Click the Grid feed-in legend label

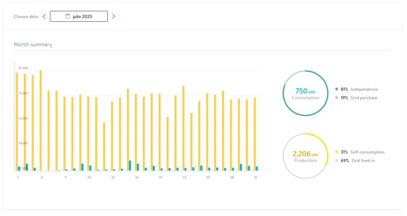tap(363, 160)
